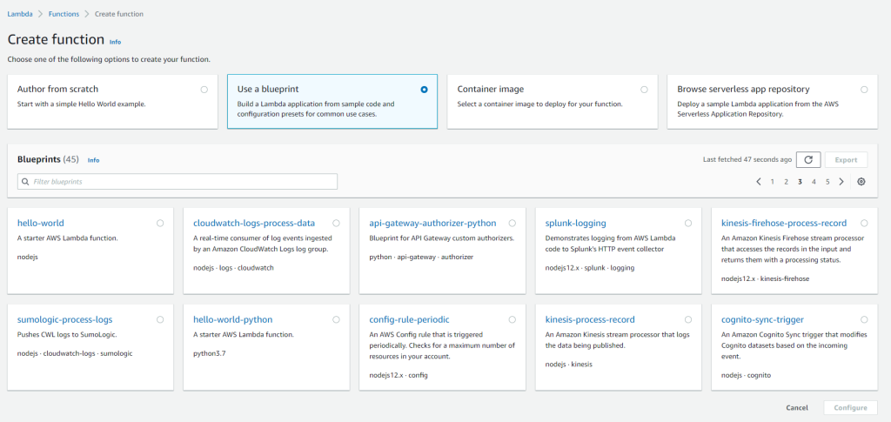The image size is (891, 422).
Task: Choose Browse serverless app repository option
Action: (864, 89)
